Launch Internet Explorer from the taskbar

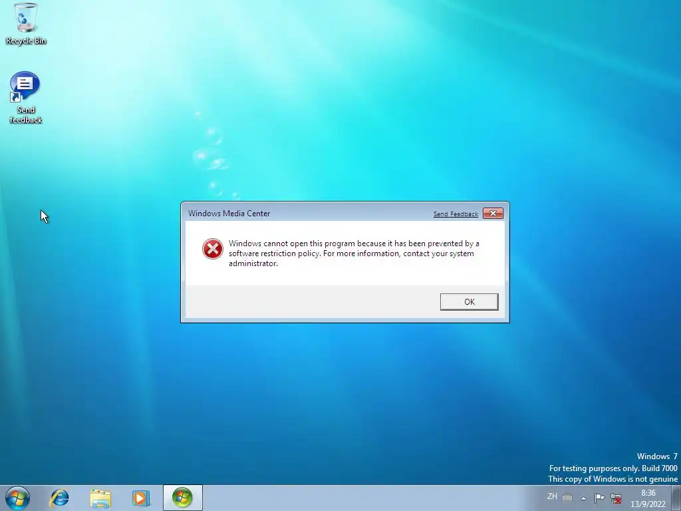(x=59, y=498)
